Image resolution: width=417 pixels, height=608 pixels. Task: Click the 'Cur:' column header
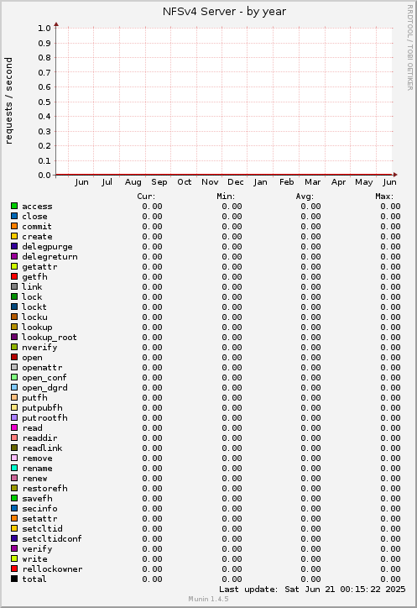click(x=146, y=197)
